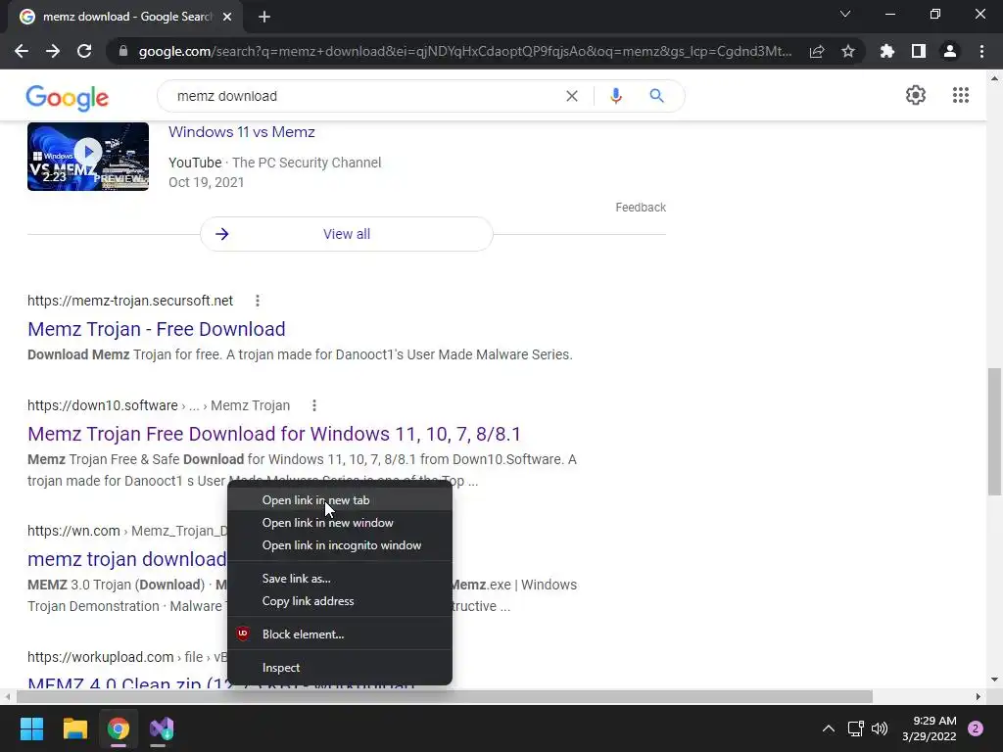Select Copy link address
This screenshot has height=752, width=1003.
340,600
